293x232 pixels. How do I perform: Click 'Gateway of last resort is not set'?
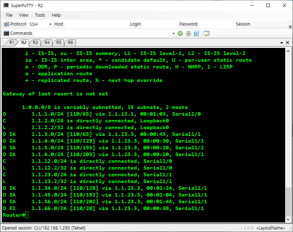click(x=55, y=94)
